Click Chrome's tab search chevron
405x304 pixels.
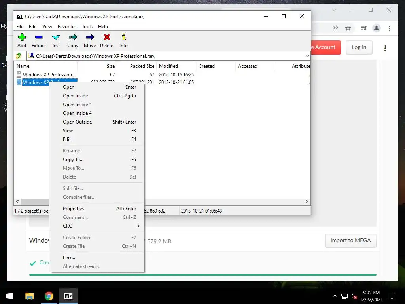pos(334,10)
